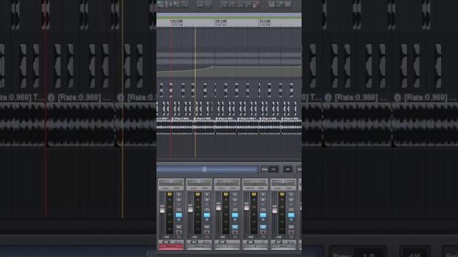Mute the second mixer strip

pyautogui.click(x=207, y=200)
